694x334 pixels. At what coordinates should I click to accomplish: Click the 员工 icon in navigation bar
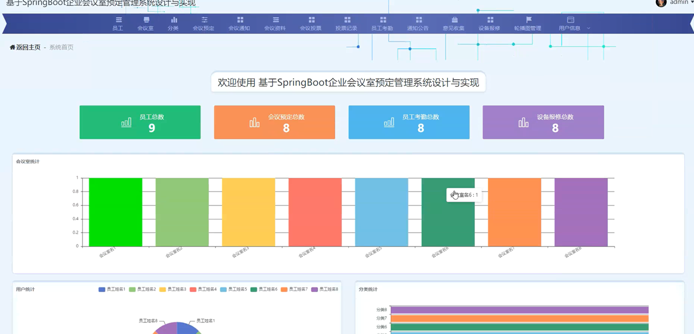click(x=118, y=20)
